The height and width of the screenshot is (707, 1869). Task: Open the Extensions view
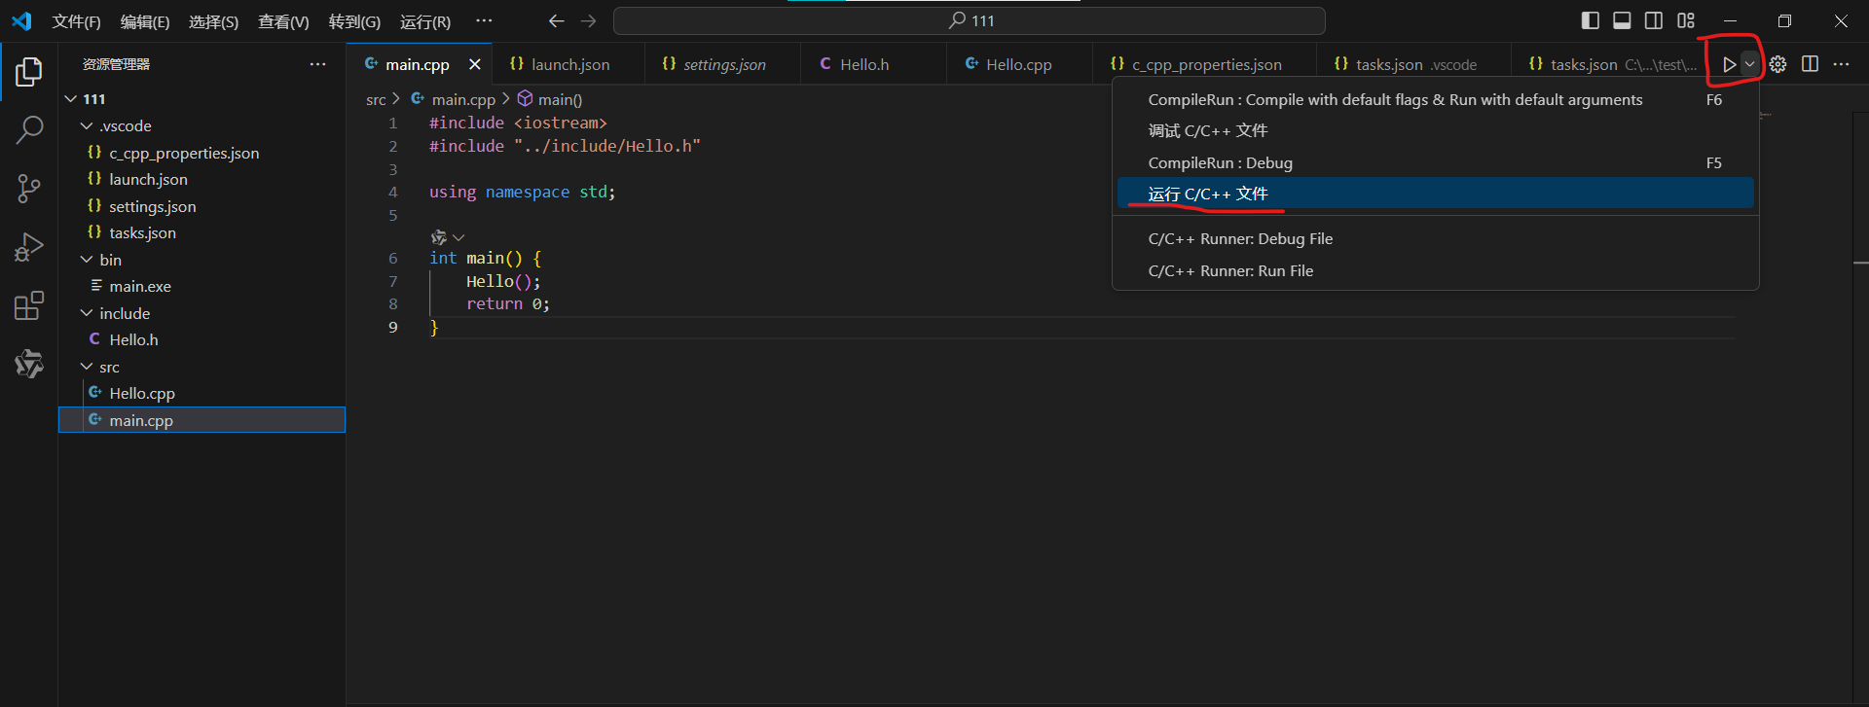29,305
